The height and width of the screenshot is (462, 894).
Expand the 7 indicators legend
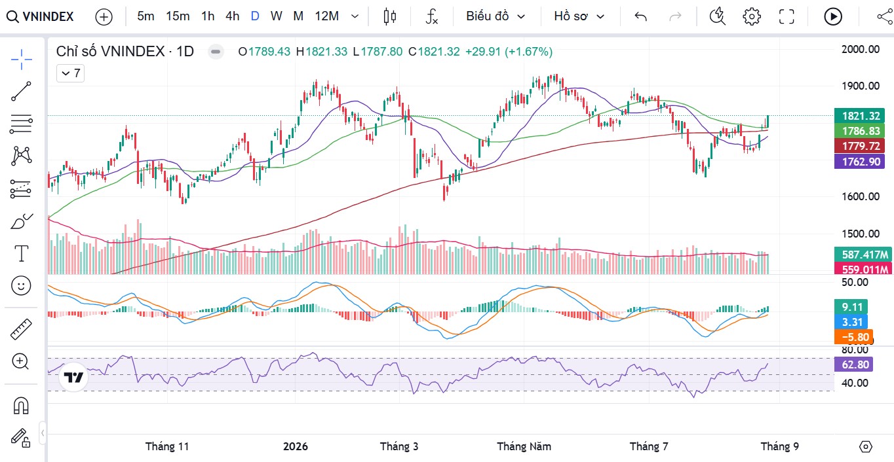pyautogui.click(x=70, y=73)
